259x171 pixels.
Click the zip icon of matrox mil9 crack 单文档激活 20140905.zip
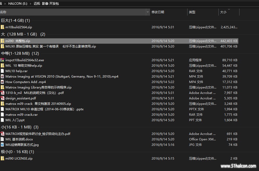pos(2,104)
